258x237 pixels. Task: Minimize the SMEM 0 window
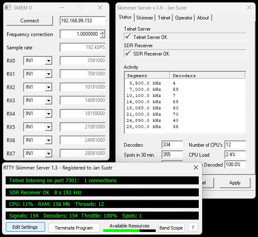pyautogui.click(x=62, y=8)
